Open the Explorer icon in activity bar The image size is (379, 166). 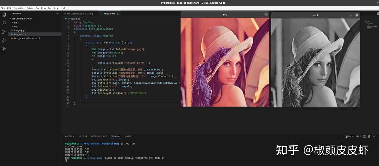pos(4,15)
